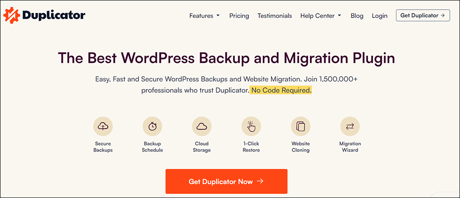The height and width of the screenshot is (198, 460).
Task: Select the Website Cloning copy icon
Action: point(300,126)
